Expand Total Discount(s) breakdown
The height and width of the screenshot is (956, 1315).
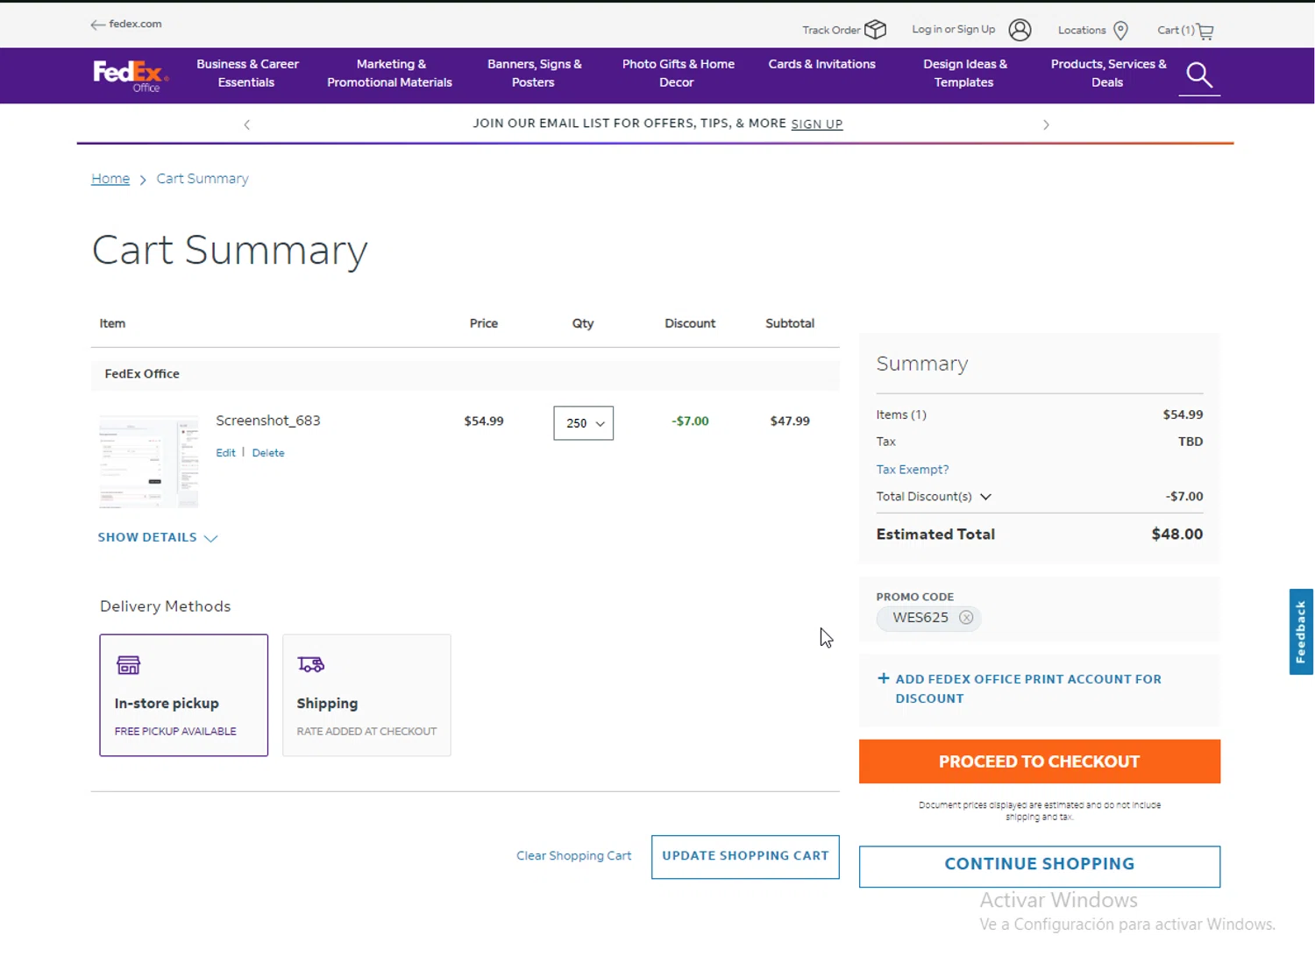coord(985,497)
